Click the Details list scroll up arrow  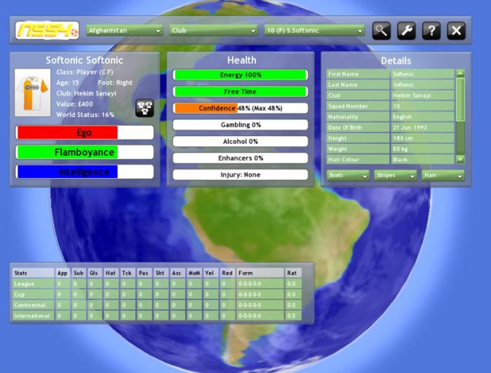460,73
